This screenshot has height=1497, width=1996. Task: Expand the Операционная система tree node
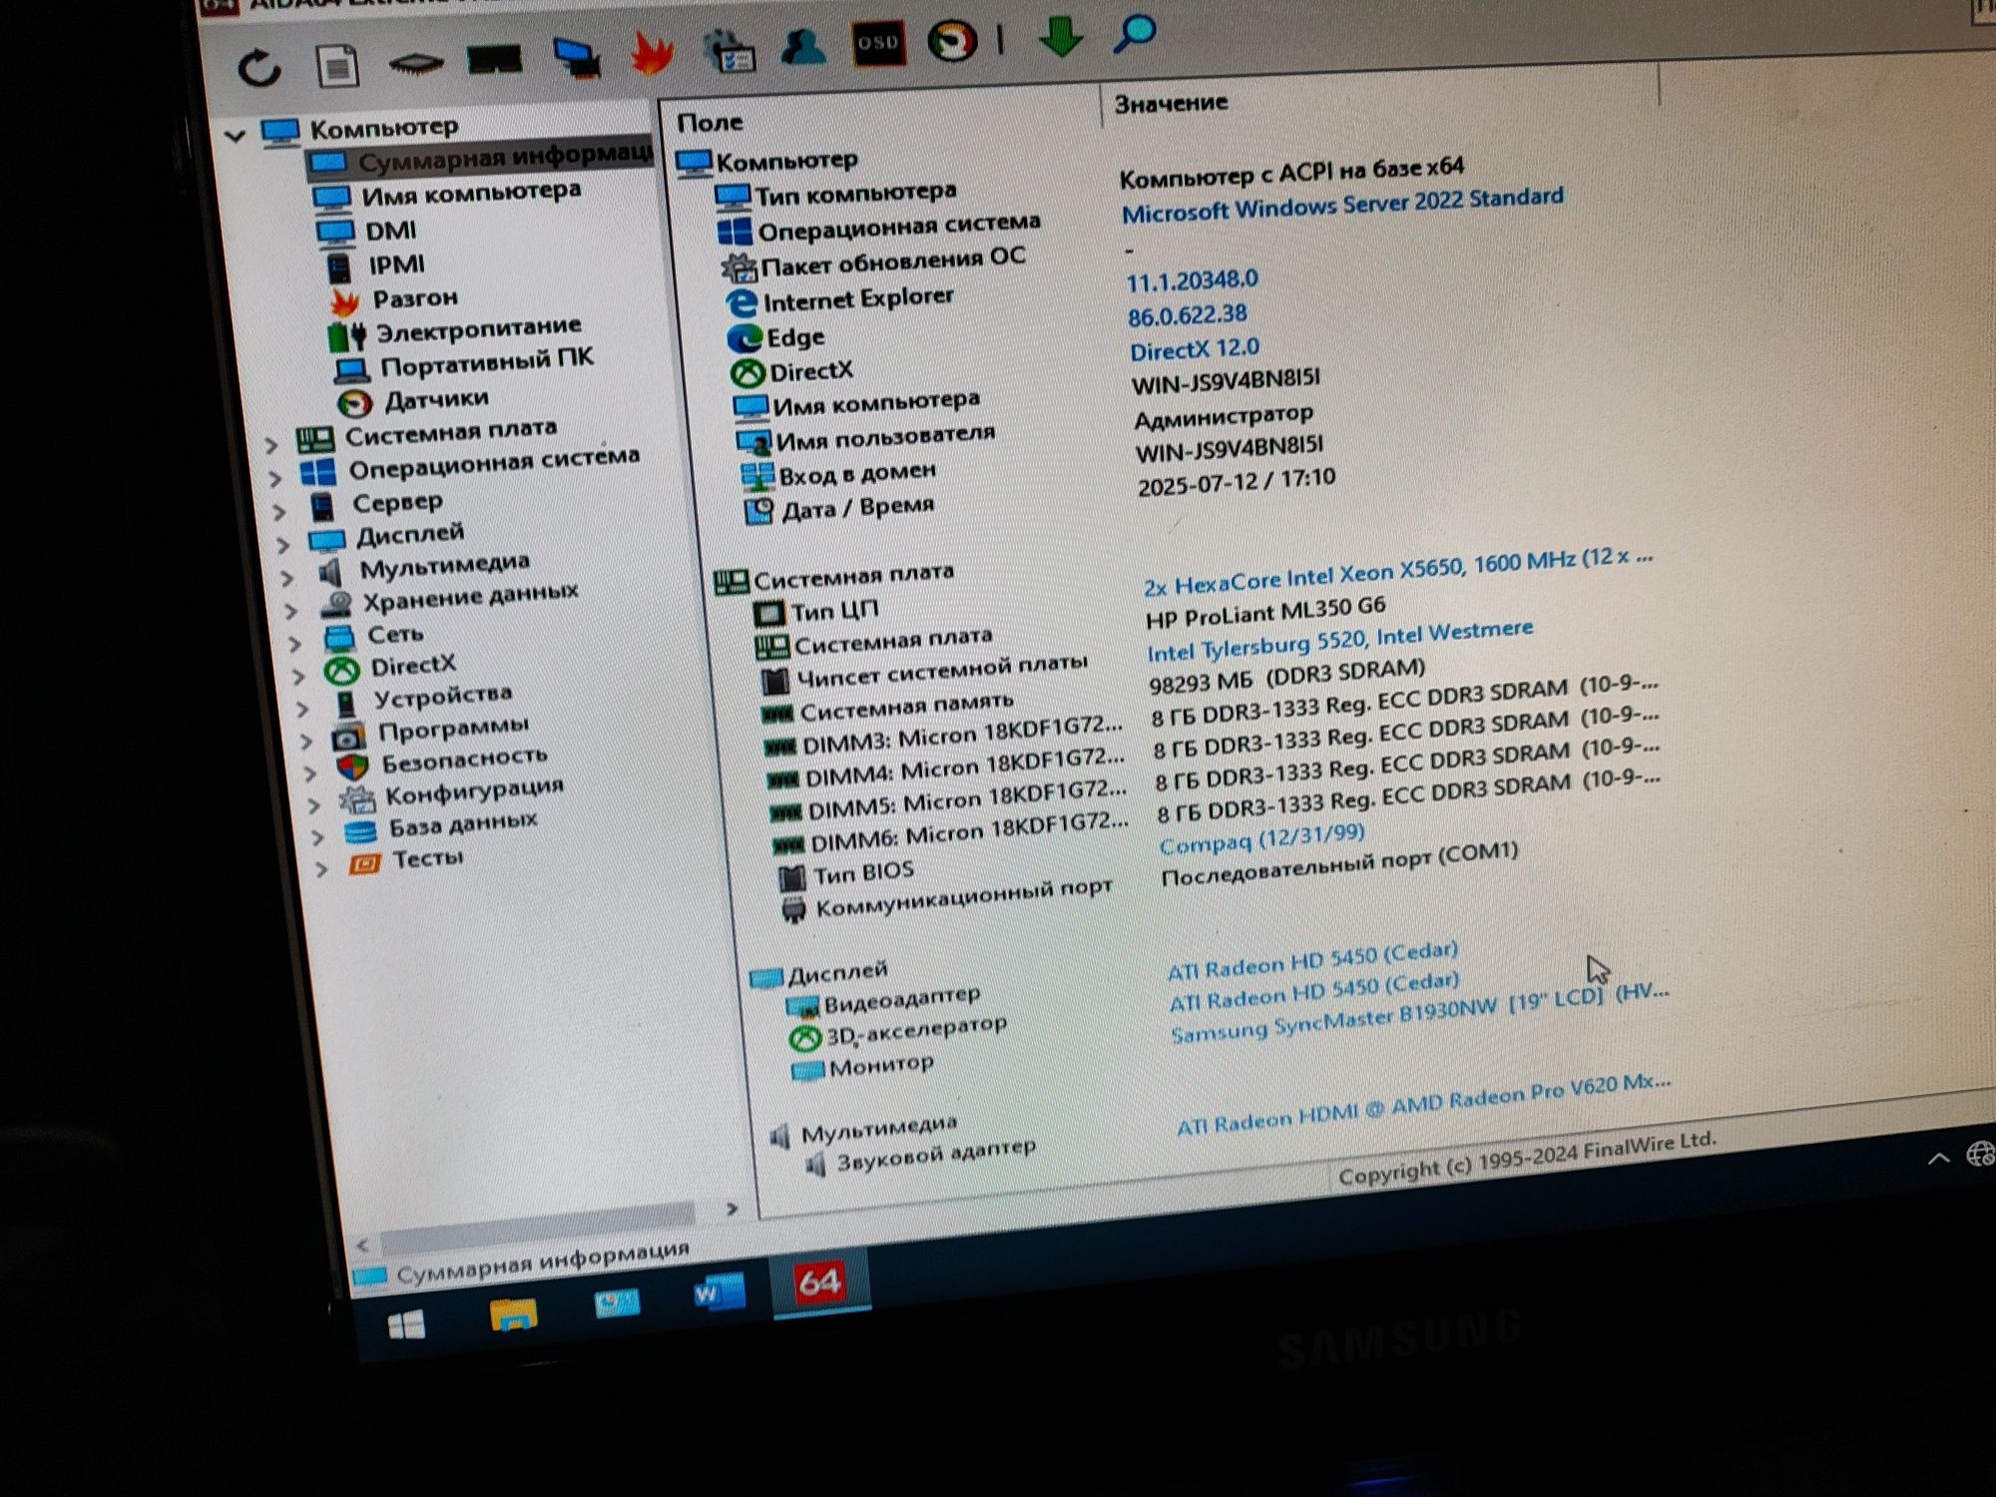pos(274,478)
